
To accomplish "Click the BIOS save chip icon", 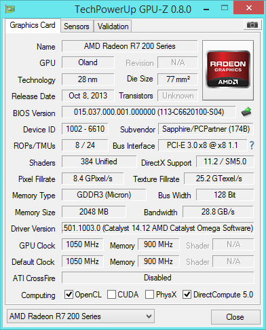I will click(246, 112).
